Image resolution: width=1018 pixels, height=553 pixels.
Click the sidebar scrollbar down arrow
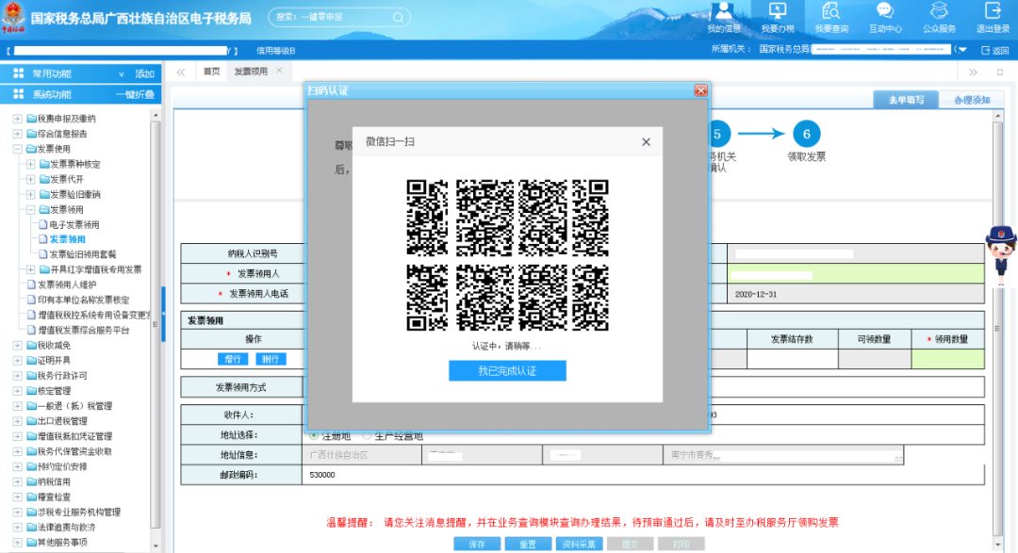click(156, 546)
